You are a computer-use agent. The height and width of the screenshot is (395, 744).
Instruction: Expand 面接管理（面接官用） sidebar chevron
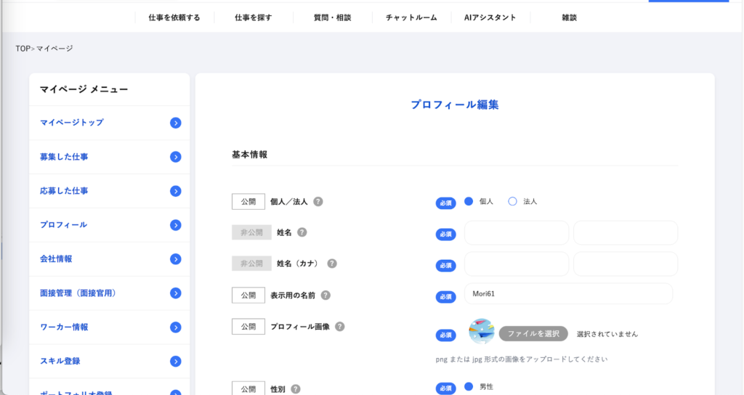pyautogui.click(x=175, y=293)
